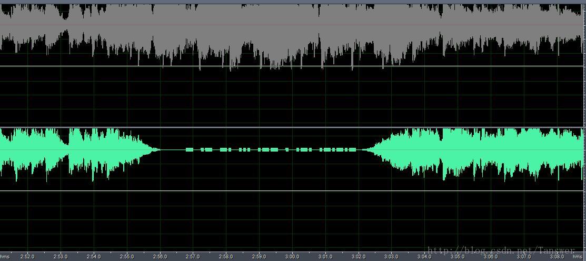Jump to the 2:59.0 ruler label
The height and width of the screenshot is (261, 586).
click(x=259, y=257)
